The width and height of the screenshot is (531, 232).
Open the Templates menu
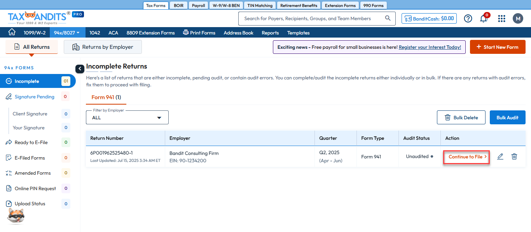click(x=298, y=33)
